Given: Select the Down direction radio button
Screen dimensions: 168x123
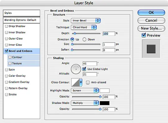Looking at the screenshot, I should point(84,39).
